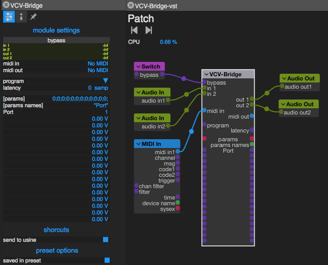Adjust the first 0.00 V parameter below Port
The image size is (328, 265).
coord(100,119)
